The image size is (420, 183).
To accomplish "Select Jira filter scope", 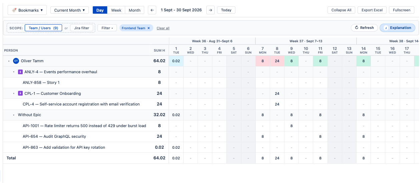I will pos(81,28).
